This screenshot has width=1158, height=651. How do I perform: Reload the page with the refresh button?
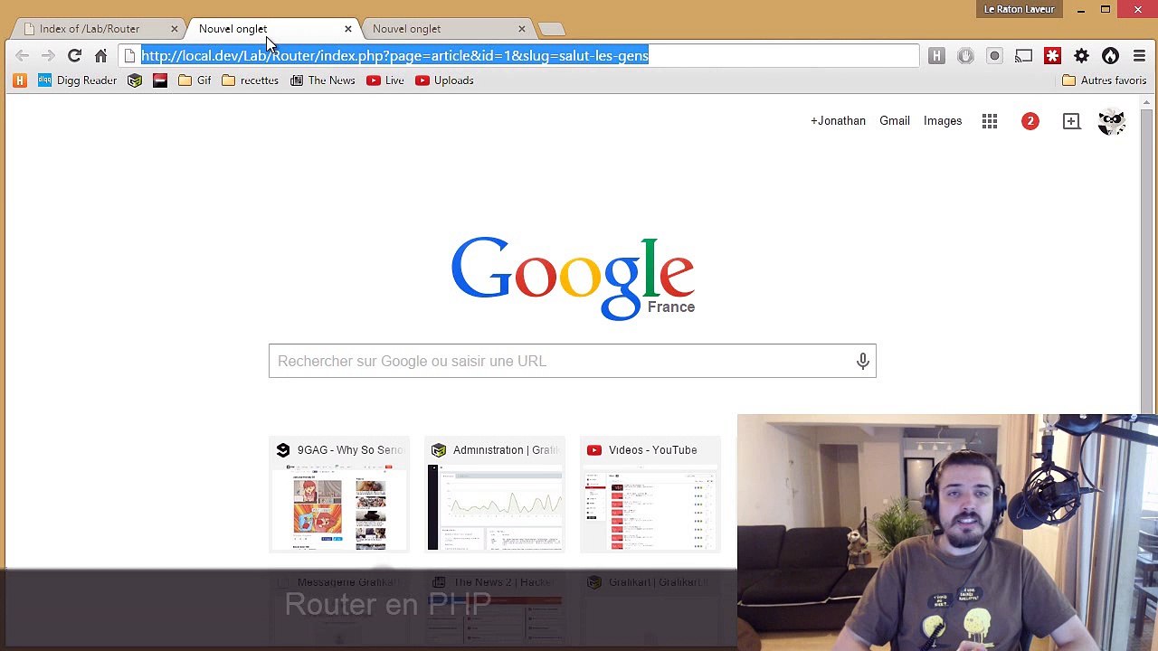point(75,56)
